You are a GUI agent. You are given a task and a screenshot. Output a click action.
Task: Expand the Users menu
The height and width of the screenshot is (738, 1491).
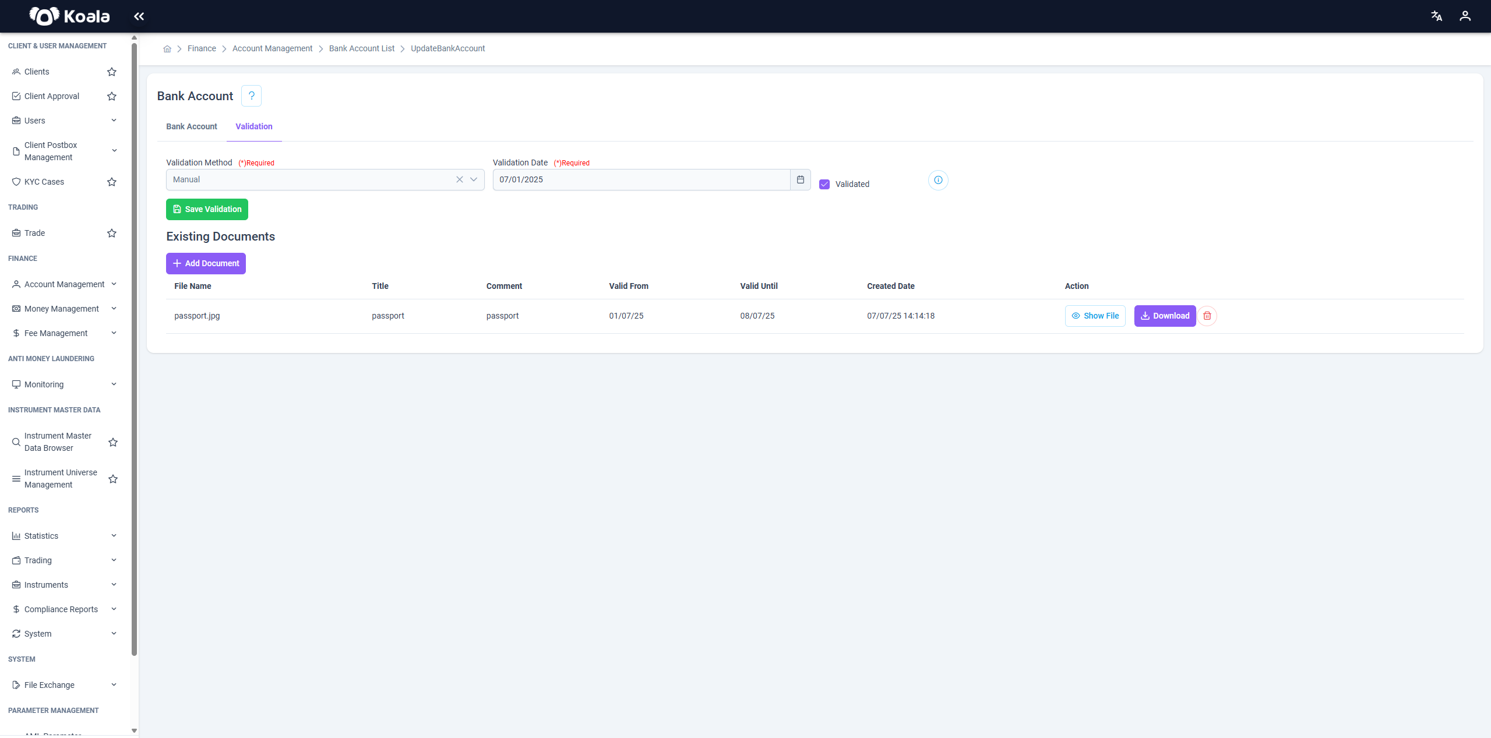point(64,121)
